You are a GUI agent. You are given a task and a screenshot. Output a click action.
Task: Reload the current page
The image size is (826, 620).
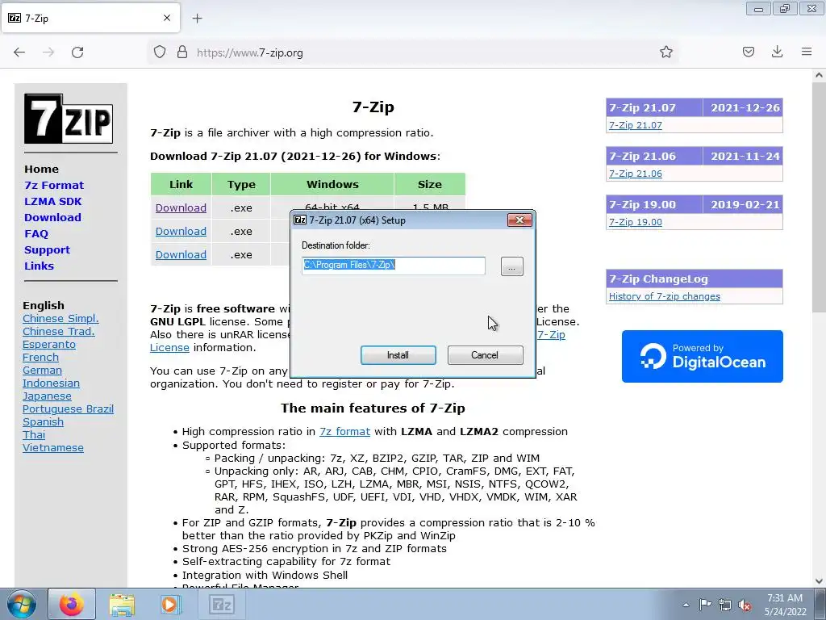coord(77,52)
